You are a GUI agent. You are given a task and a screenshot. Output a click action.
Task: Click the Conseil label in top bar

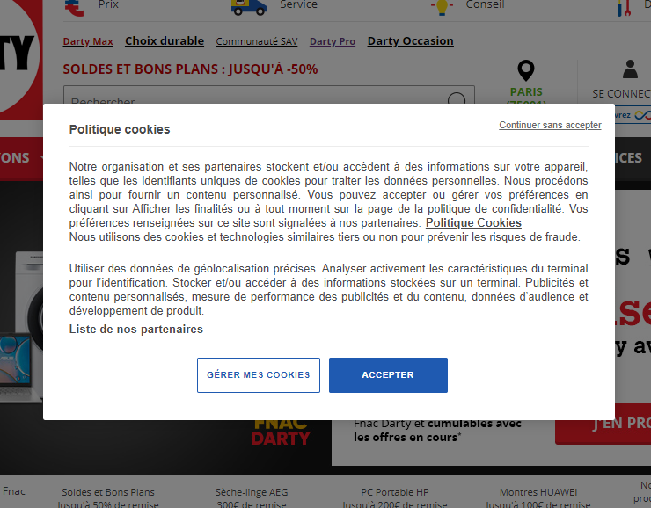(x=485, y=4)
